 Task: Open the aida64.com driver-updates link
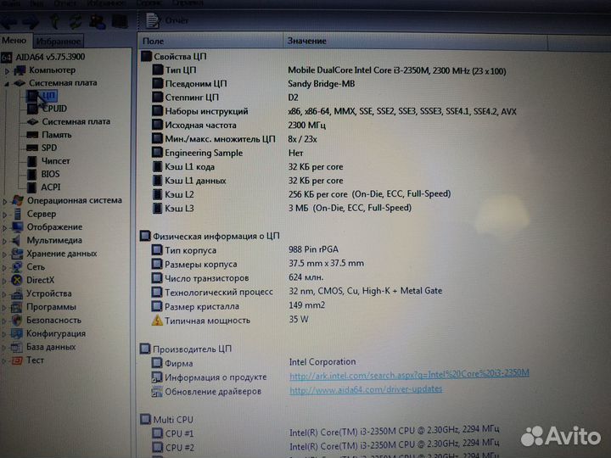point(366,389)
